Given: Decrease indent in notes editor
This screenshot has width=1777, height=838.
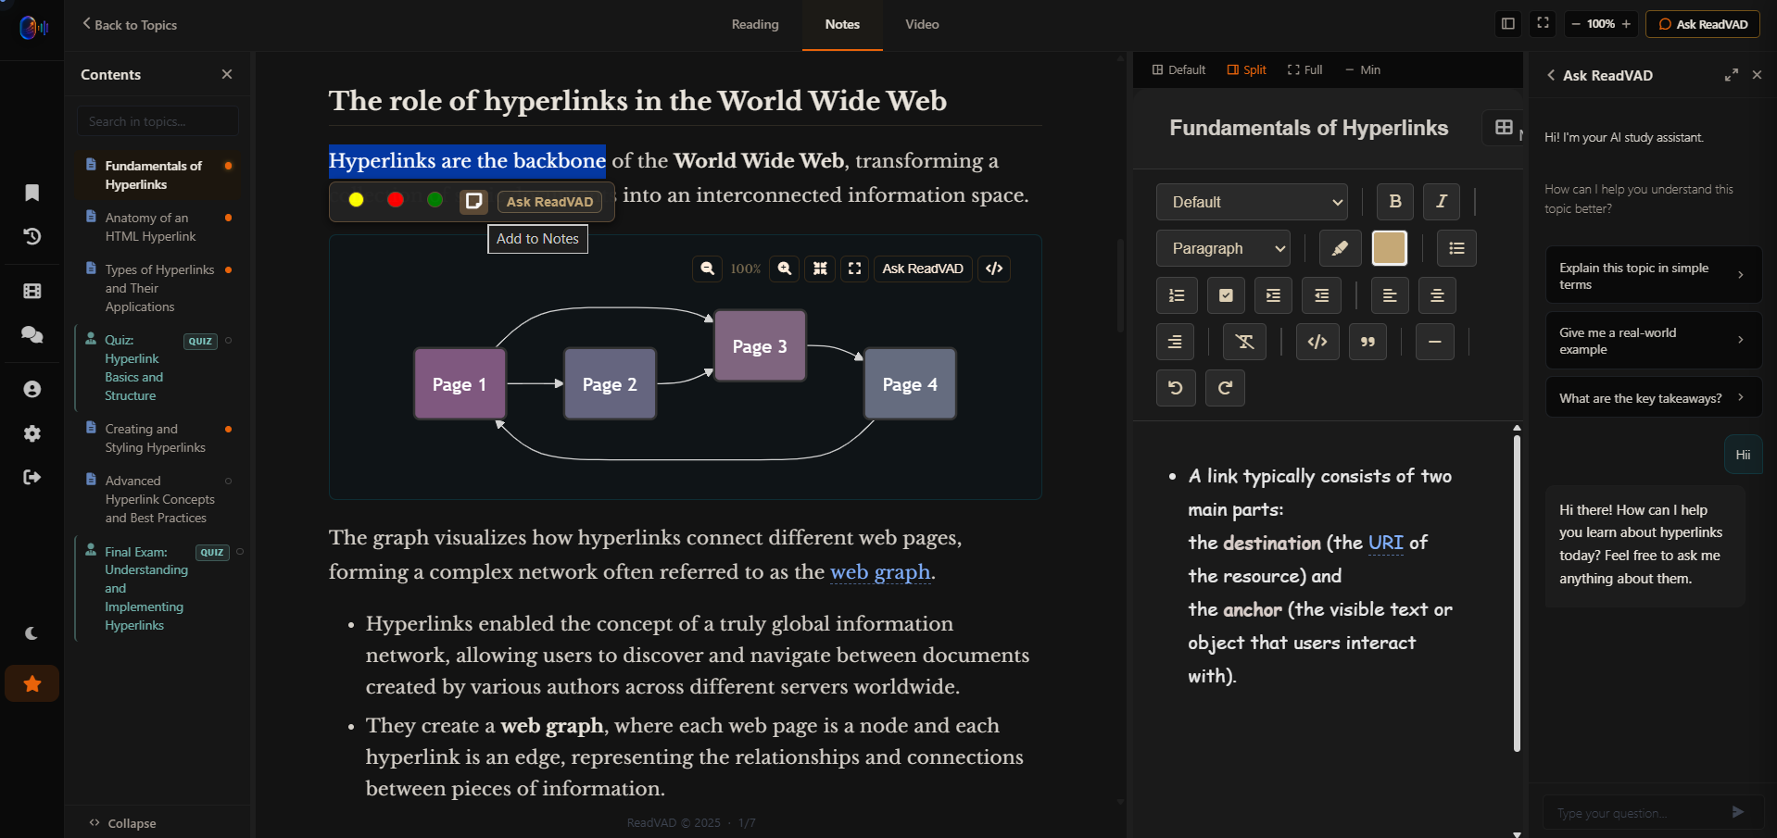Looking at the screenshot, I should point(1321,295).
